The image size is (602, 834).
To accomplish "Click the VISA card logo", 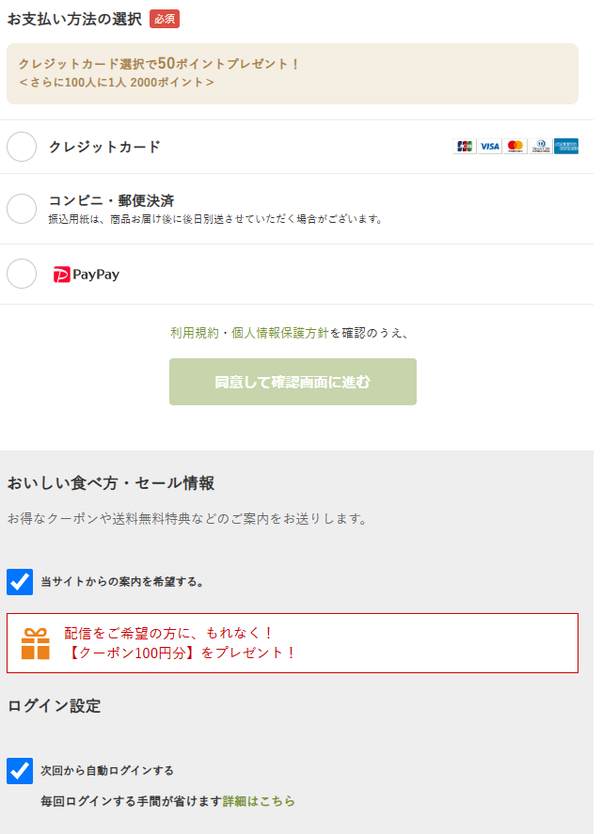I will click(x=489, y=146).
